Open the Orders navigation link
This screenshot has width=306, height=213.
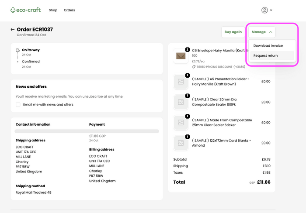click(x=69, y=10)
